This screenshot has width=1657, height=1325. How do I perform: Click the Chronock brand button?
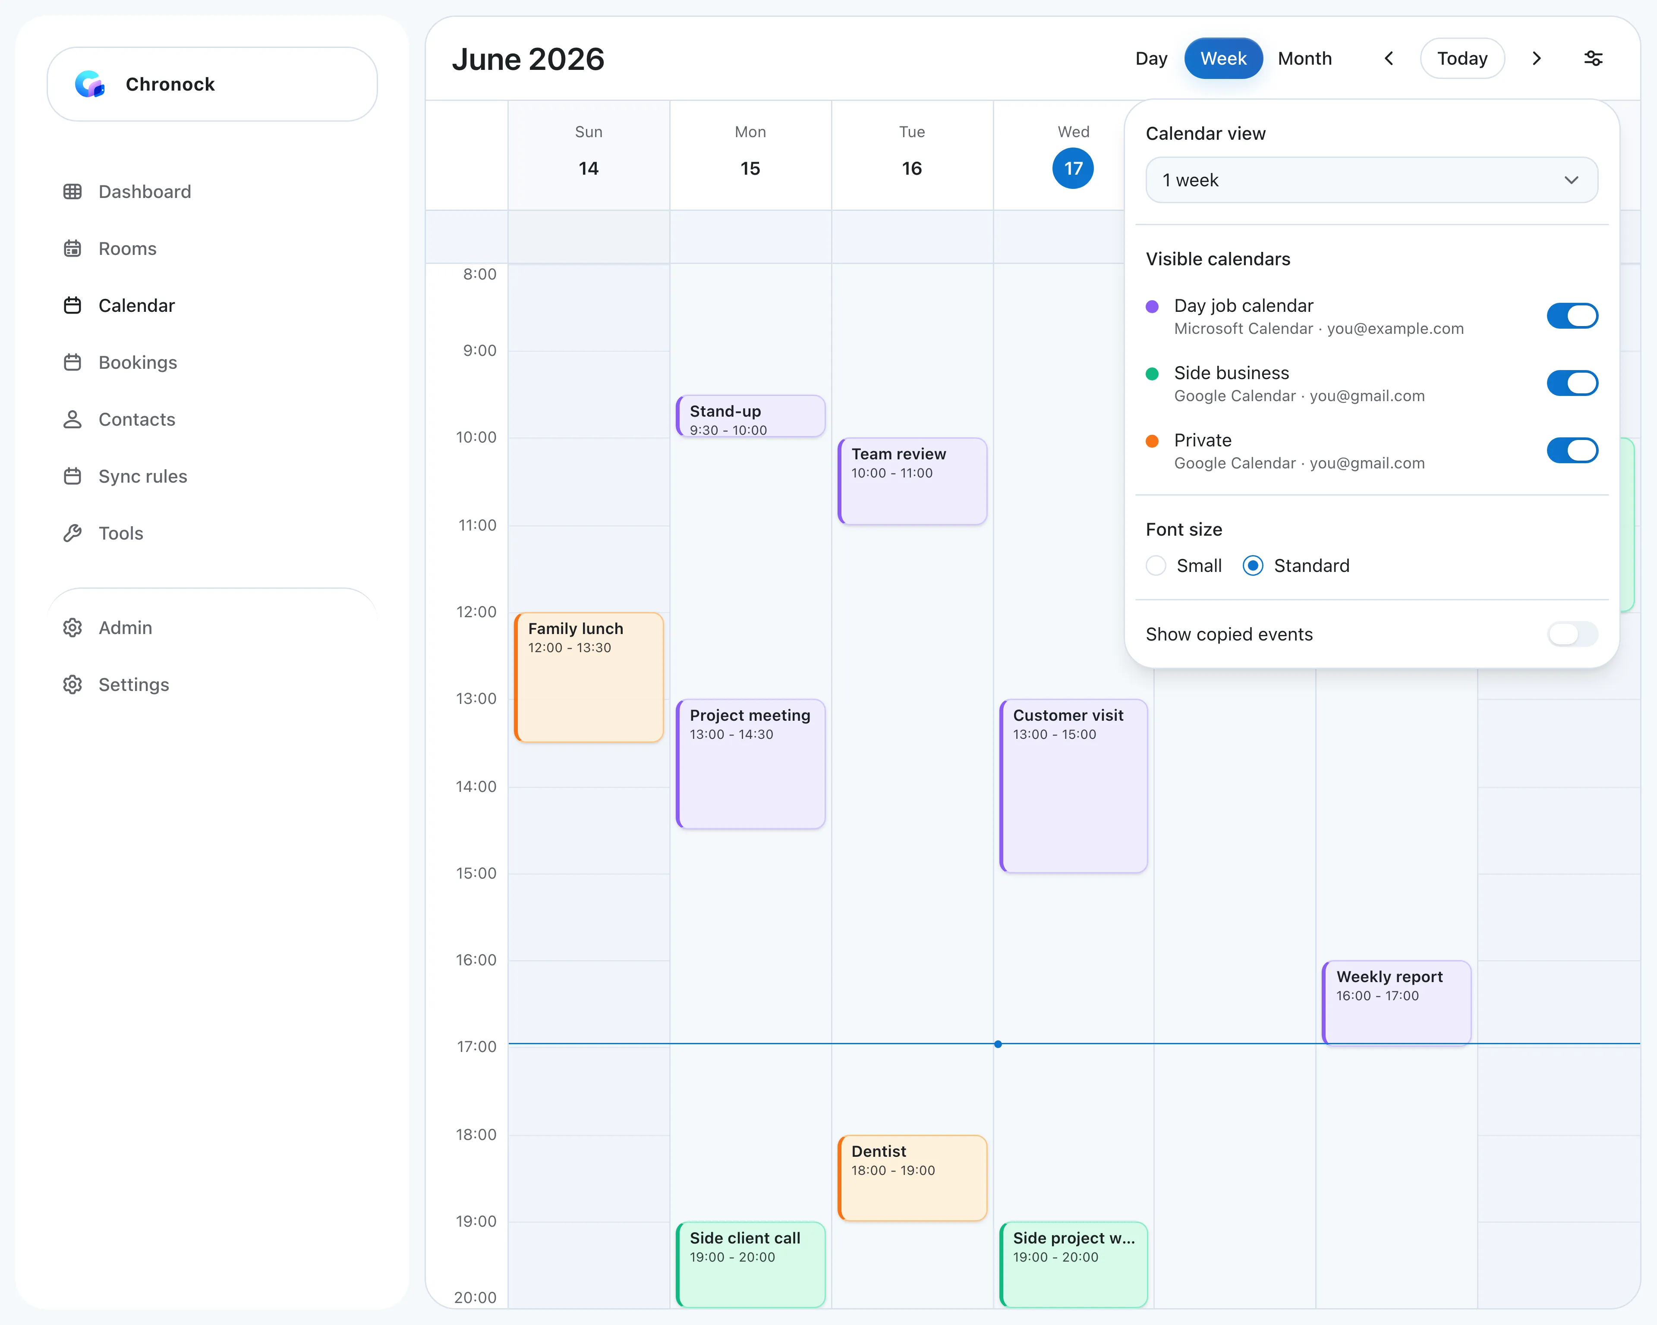click(212, 85)
